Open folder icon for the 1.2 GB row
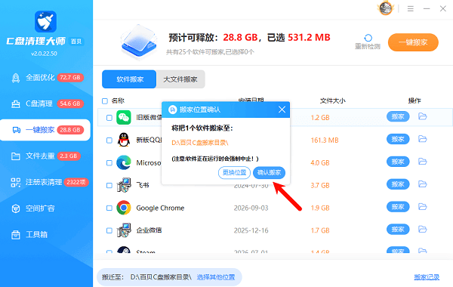The image size is (453, 287). coord(422,116)
